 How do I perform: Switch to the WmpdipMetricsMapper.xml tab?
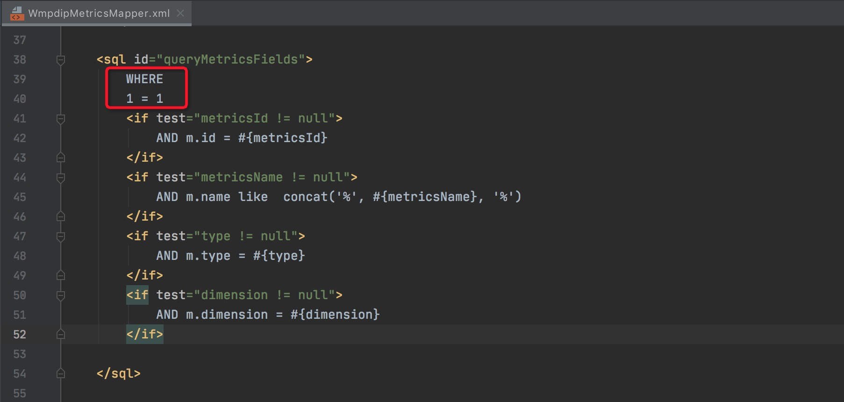click(x=99, y=13)
